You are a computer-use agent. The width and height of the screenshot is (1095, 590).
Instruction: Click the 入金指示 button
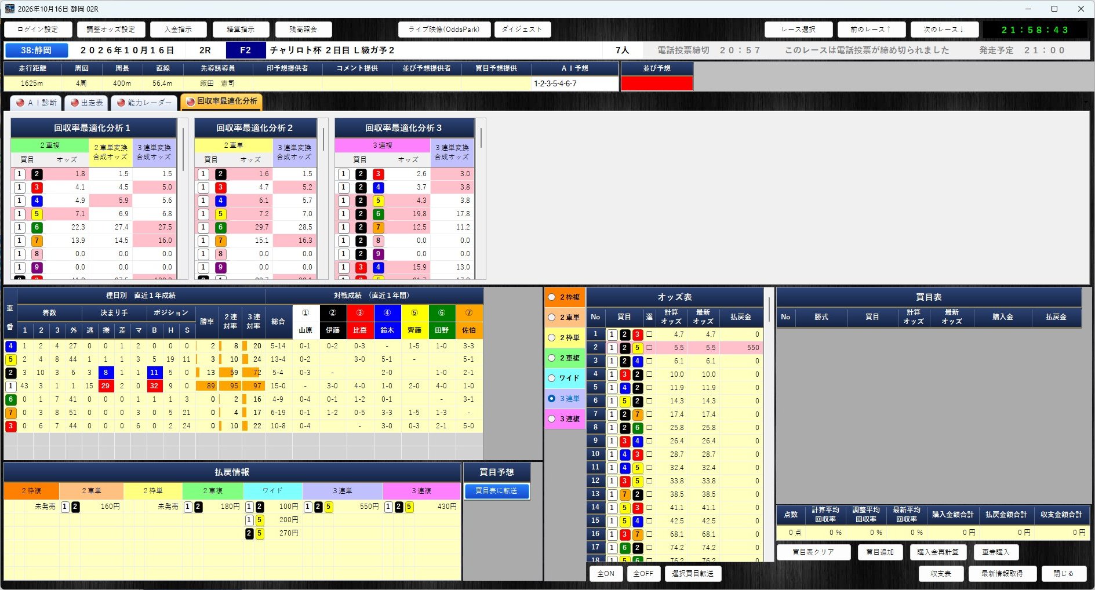(x=178, y=30)
